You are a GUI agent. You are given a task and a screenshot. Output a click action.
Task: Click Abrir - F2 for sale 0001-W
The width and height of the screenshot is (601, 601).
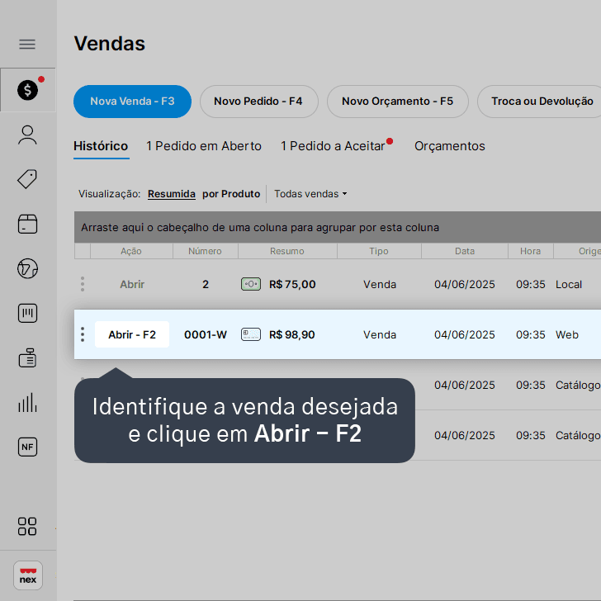(132, 334)
